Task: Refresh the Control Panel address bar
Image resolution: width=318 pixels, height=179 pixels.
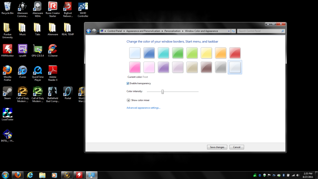Action: (234, 31)
